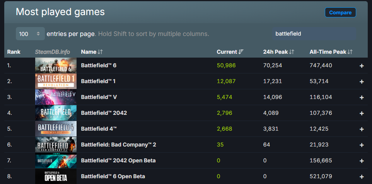Select 24h peak value 70,254
Viewport: 372px width, 184px height.
click(x=273, y=65)
